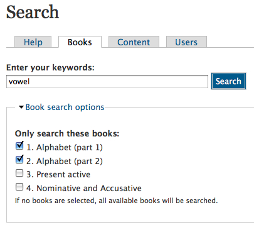This screenshot has width=254, height=227.
Task: Click the 3. Present active label
Action: pos(58,174)
